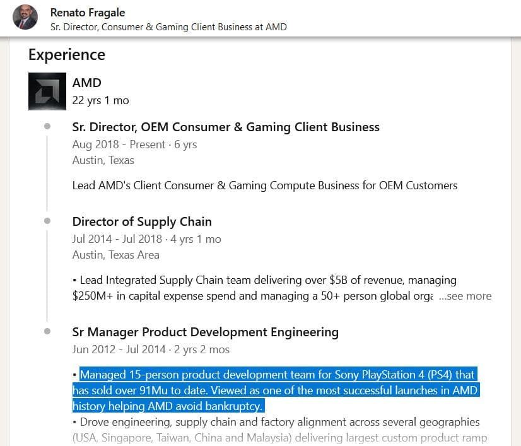
Task: Click the timeline dot beside Sr Manager role
Action: (47, 332)
